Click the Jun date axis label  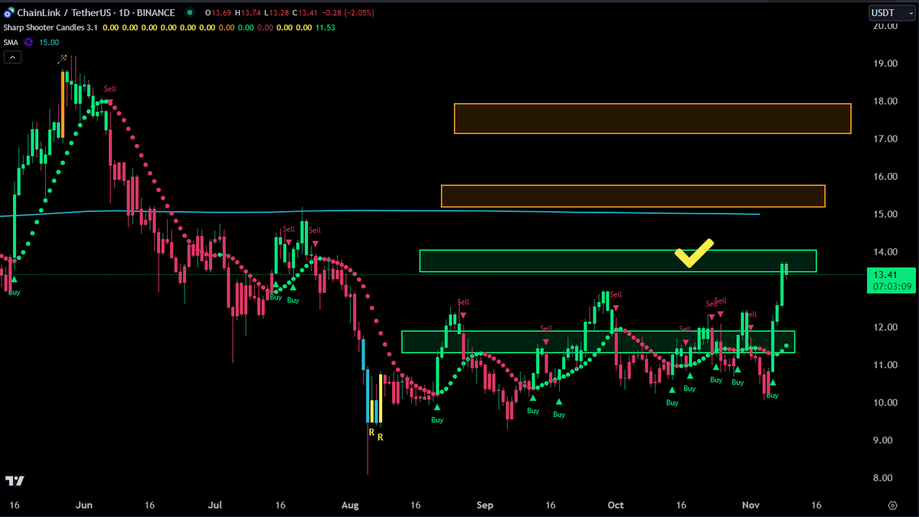85,506
